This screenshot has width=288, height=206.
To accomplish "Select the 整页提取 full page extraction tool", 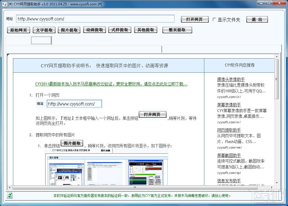I will click(177, 30).
